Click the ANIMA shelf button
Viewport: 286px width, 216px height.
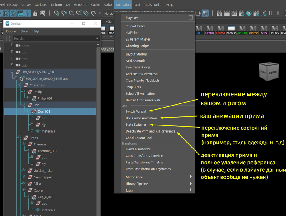click(x=221, y=30)
